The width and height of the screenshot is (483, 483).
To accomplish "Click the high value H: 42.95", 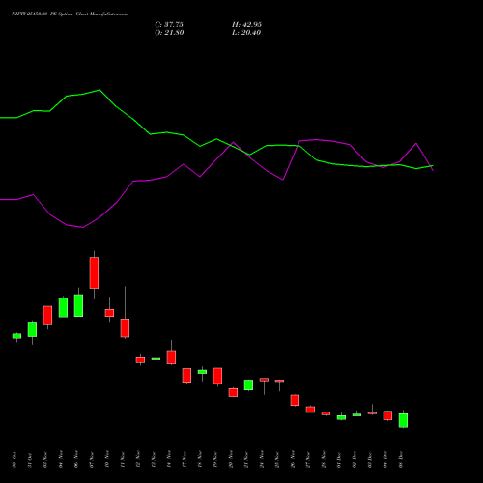I will click(246, 25).
